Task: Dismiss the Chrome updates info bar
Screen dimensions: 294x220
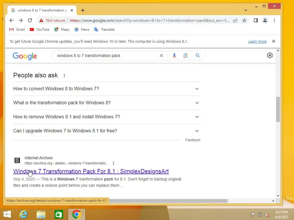Action: (274, 41)
